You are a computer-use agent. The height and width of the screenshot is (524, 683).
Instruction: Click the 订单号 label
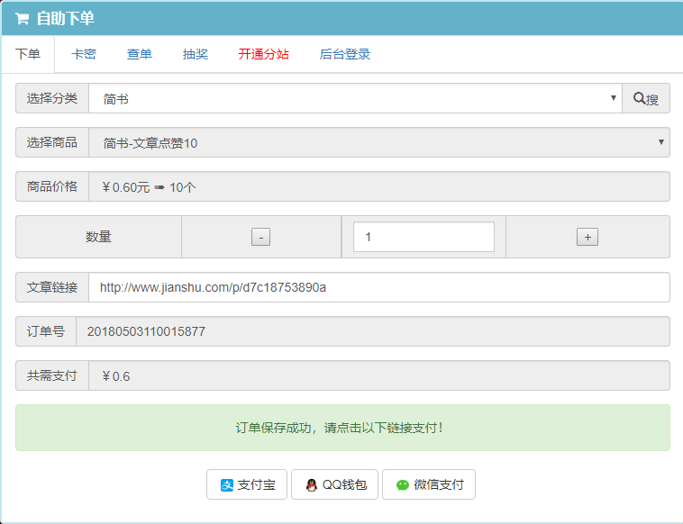pos(46,331)
